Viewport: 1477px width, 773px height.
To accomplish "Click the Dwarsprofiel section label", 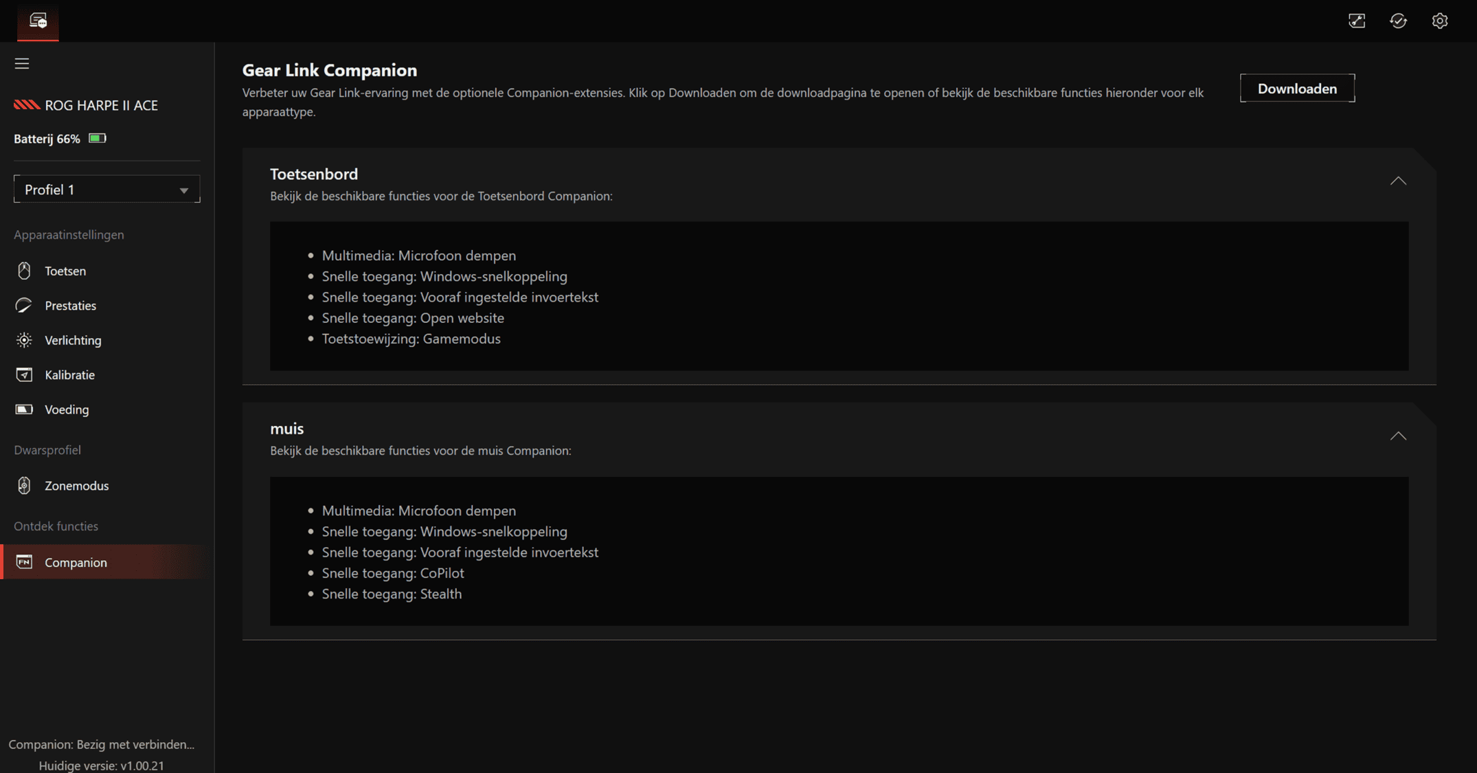I will click(47, 449).
